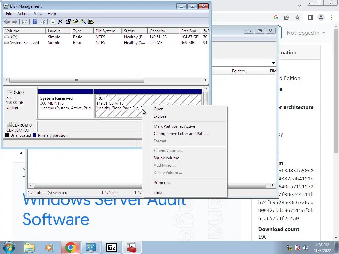
Task: Open the Help menu in the menu bar
Action: point(52,13)
